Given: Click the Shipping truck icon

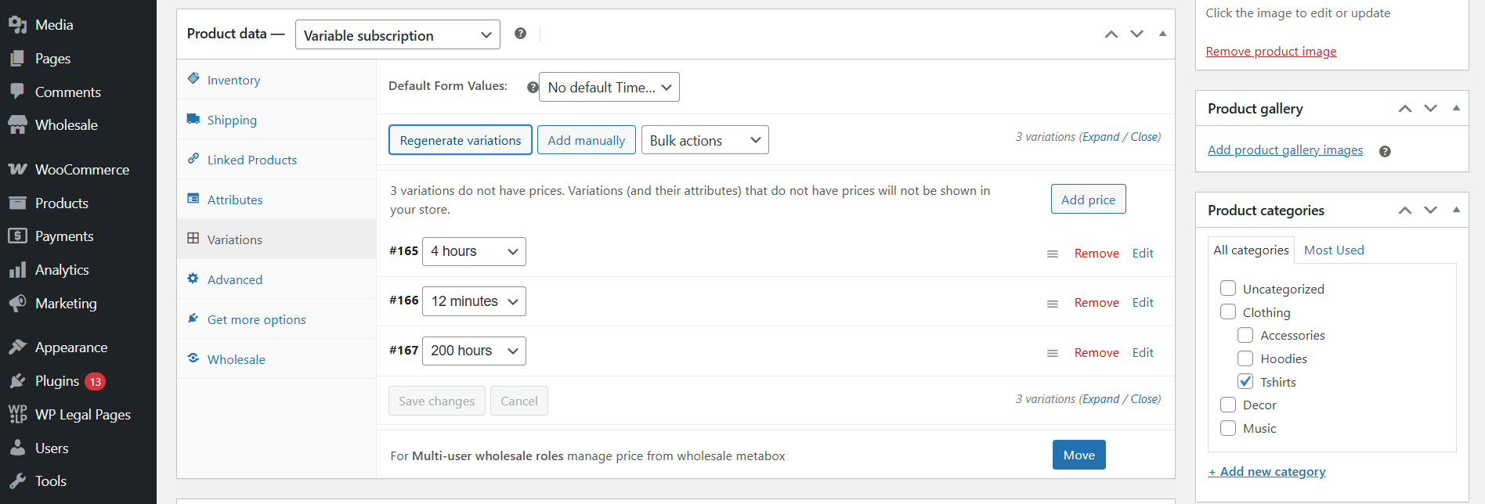Looking at the screenshot, I should pyautogui.click(x=193, y=119).
